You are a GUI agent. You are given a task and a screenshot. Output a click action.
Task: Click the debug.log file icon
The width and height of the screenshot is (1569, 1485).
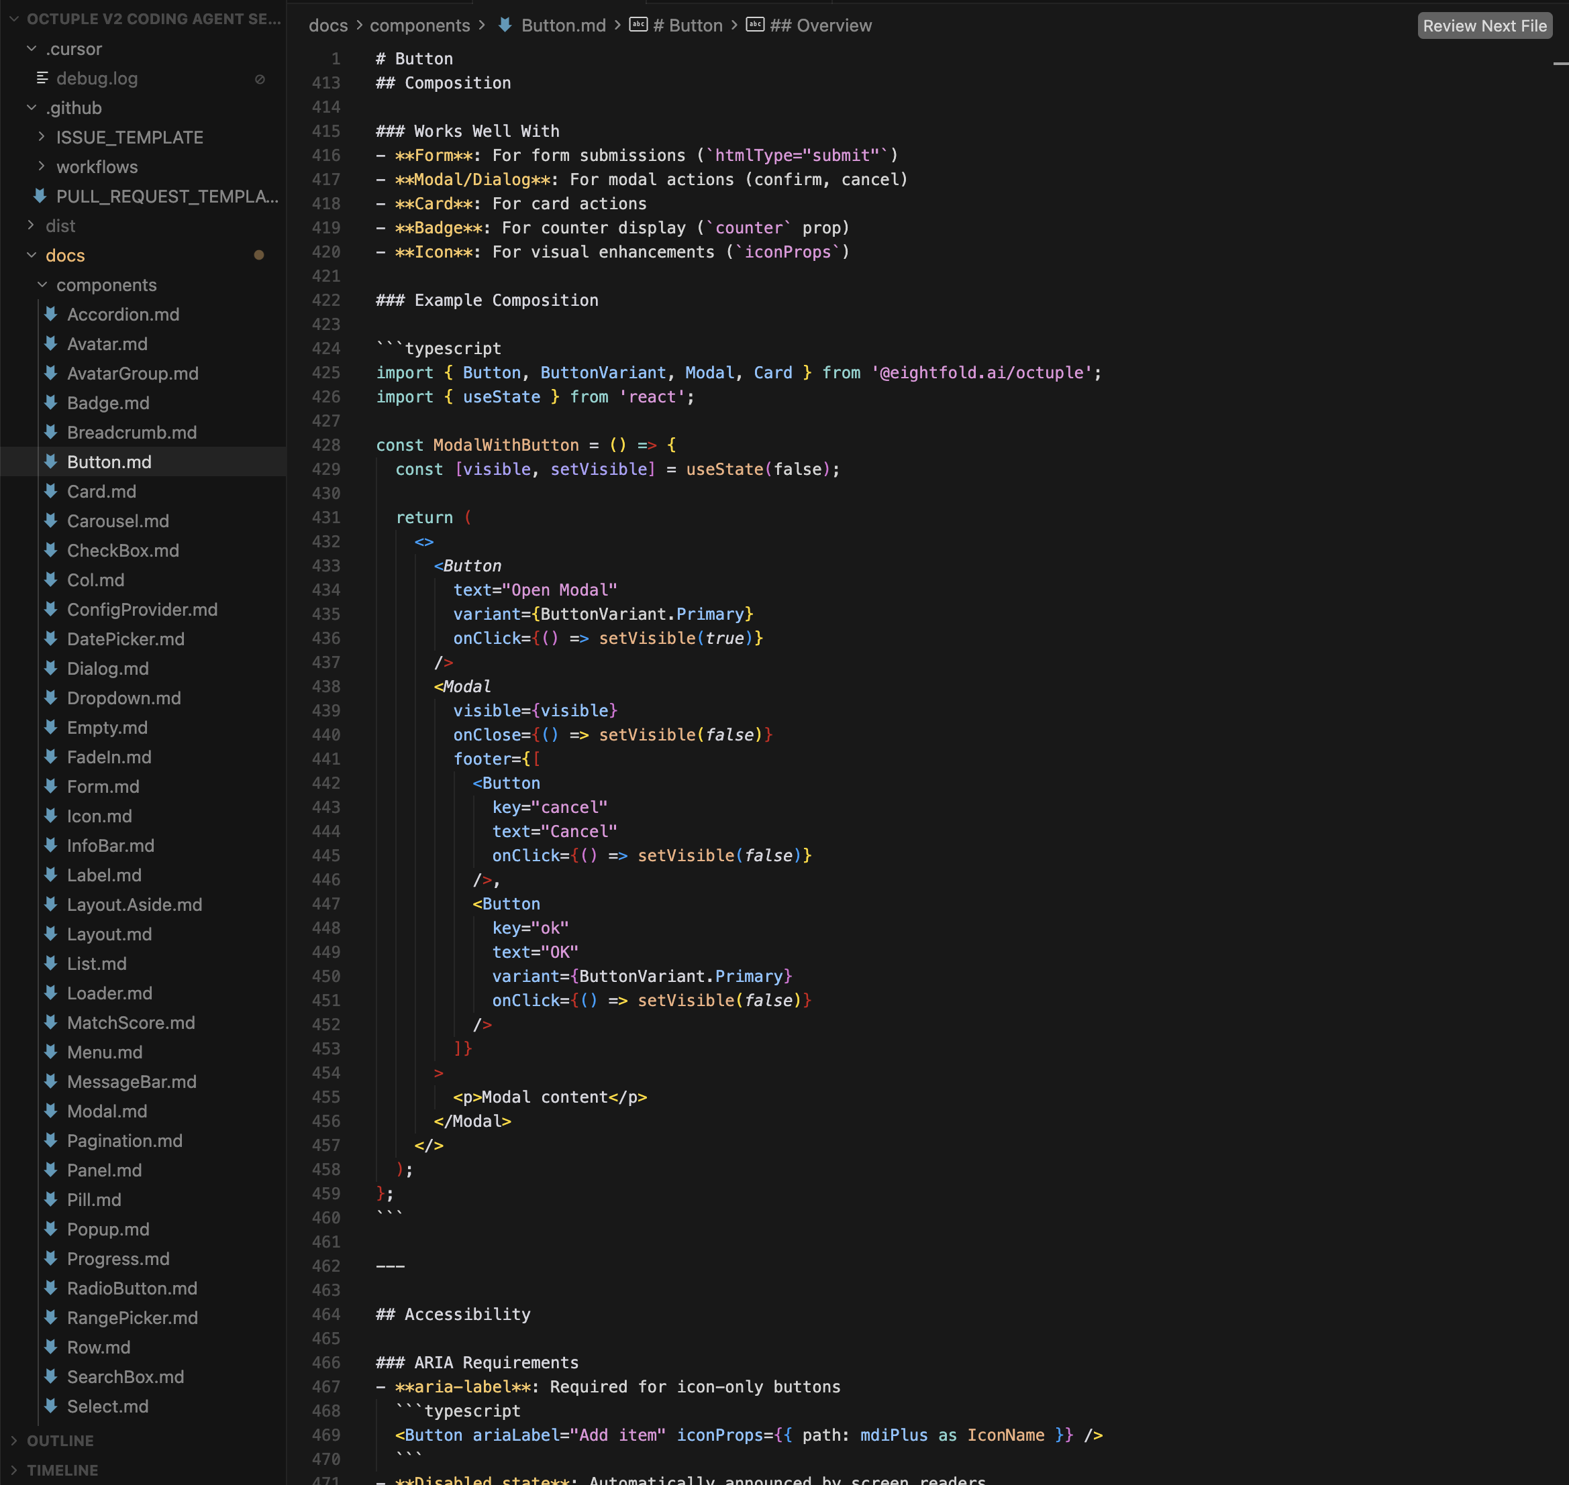[42, 78]
